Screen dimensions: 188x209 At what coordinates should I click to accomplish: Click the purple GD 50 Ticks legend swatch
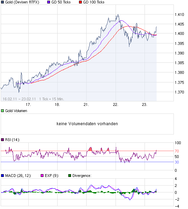pyautogui.click(x=49, y=2)
